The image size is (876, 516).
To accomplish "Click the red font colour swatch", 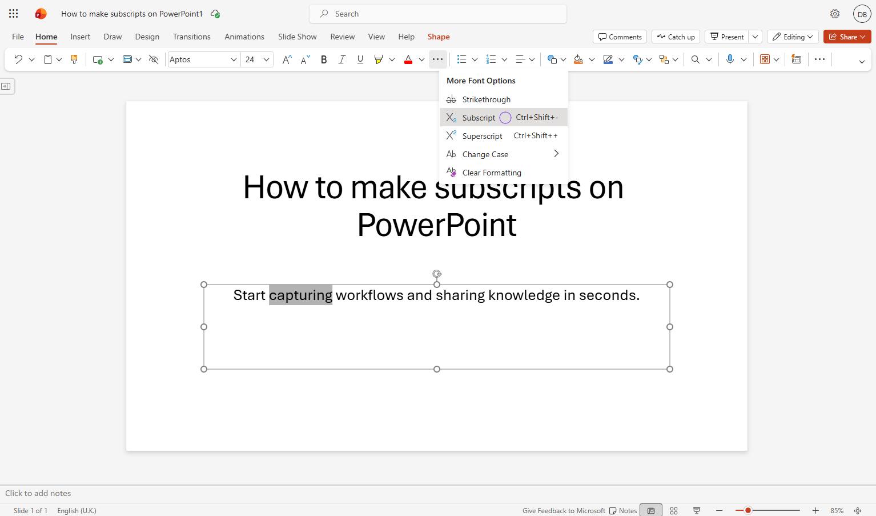I will 408,59.
